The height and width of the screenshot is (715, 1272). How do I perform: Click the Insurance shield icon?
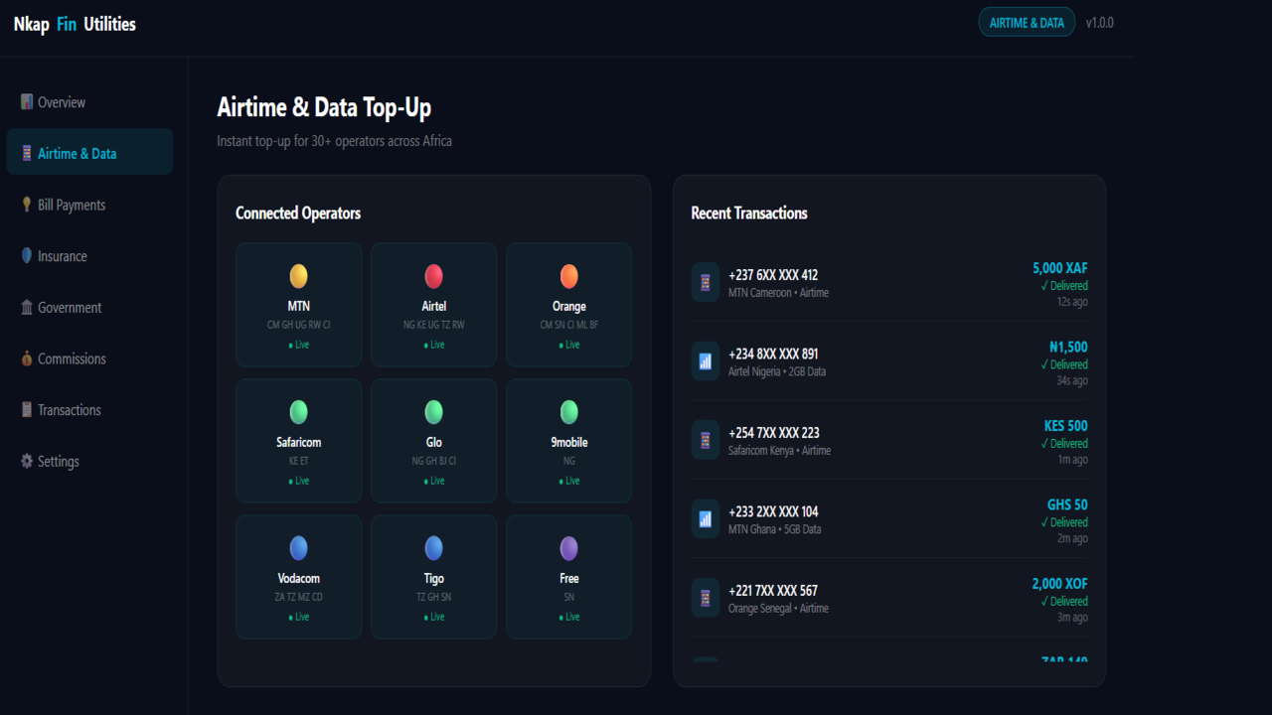[x=27, y=256]
